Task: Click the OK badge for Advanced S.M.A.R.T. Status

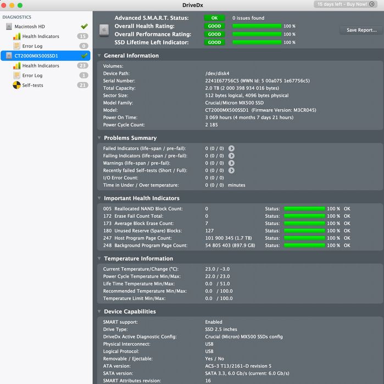Action: (x=214, y=18)
